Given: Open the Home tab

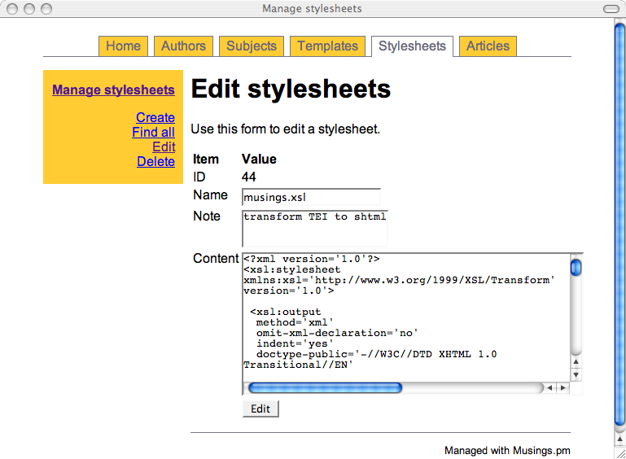Looking at the screenshot, I should (x=123, y=46).
